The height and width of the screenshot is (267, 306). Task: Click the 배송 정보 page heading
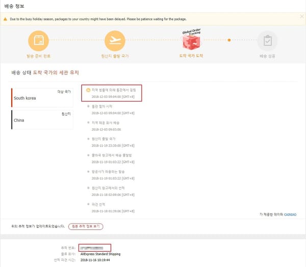[14, 6]
